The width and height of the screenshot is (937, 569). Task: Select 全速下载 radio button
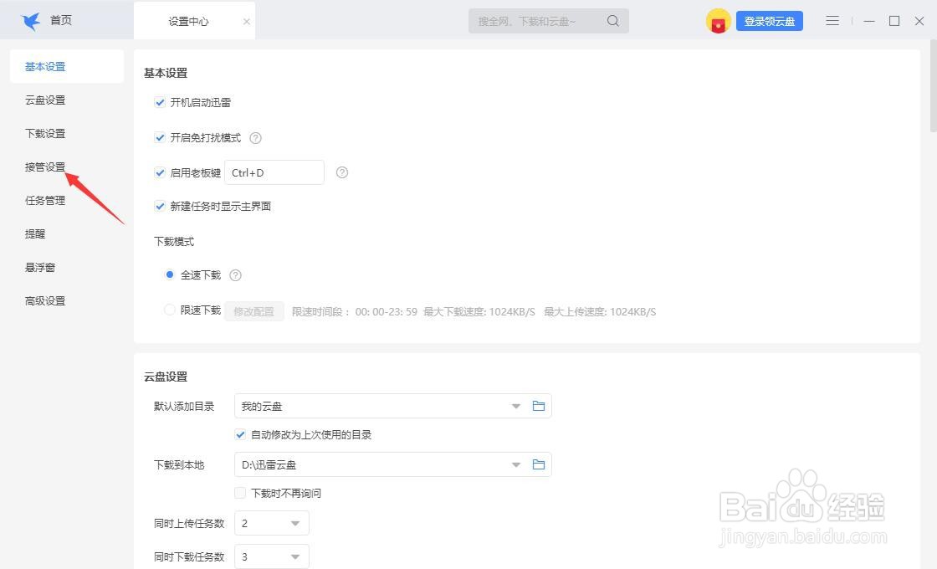[170, 274]
